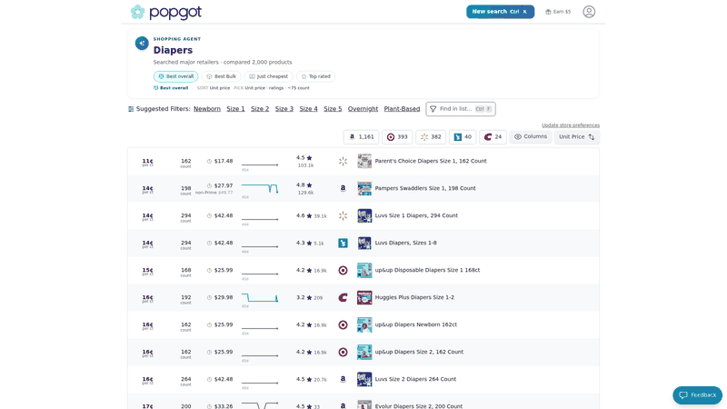This screenshot has width=727, height=409.
Task: Toggle the Walmart store filter 382
Action: (431, 137)
